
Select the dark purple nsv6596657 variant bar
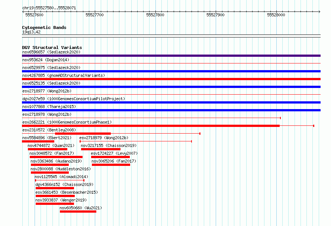[x=171, y=56]
